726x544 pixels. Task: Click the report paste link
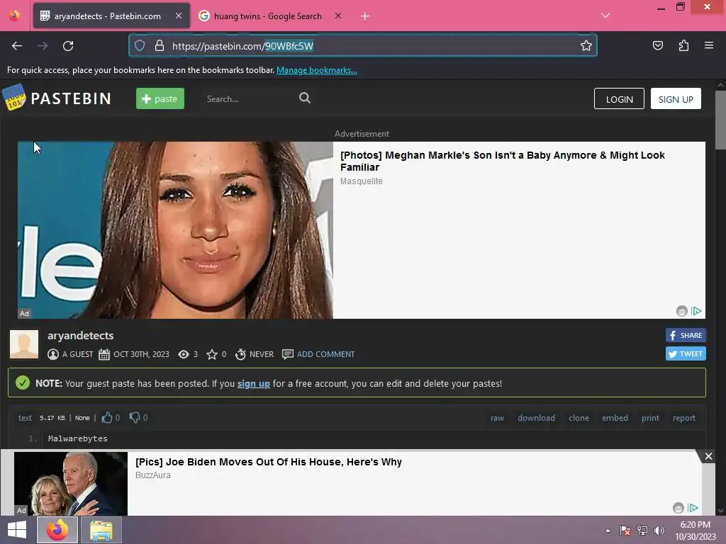(684, 418)
